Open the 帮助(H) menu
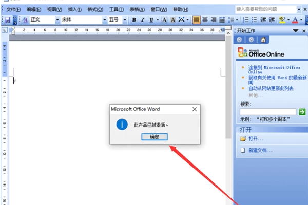308x205 pixels. point(181,9)
